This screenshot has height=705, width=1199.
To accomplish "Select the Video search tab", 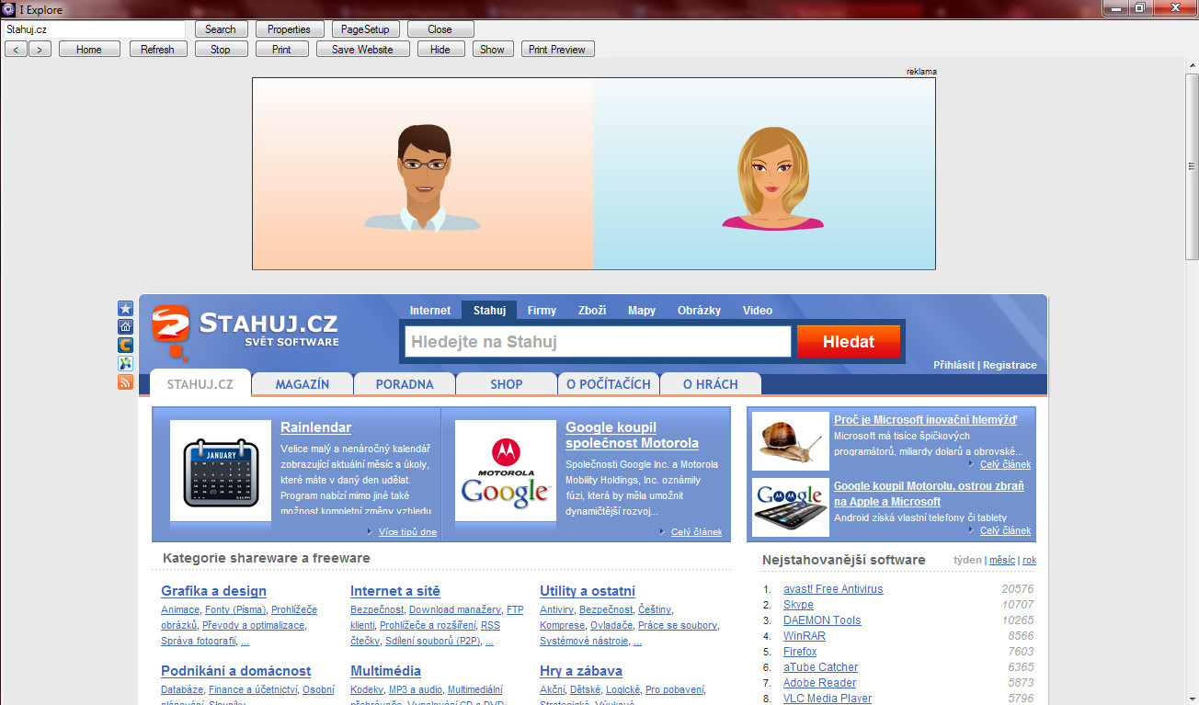I will click(758, 311).
